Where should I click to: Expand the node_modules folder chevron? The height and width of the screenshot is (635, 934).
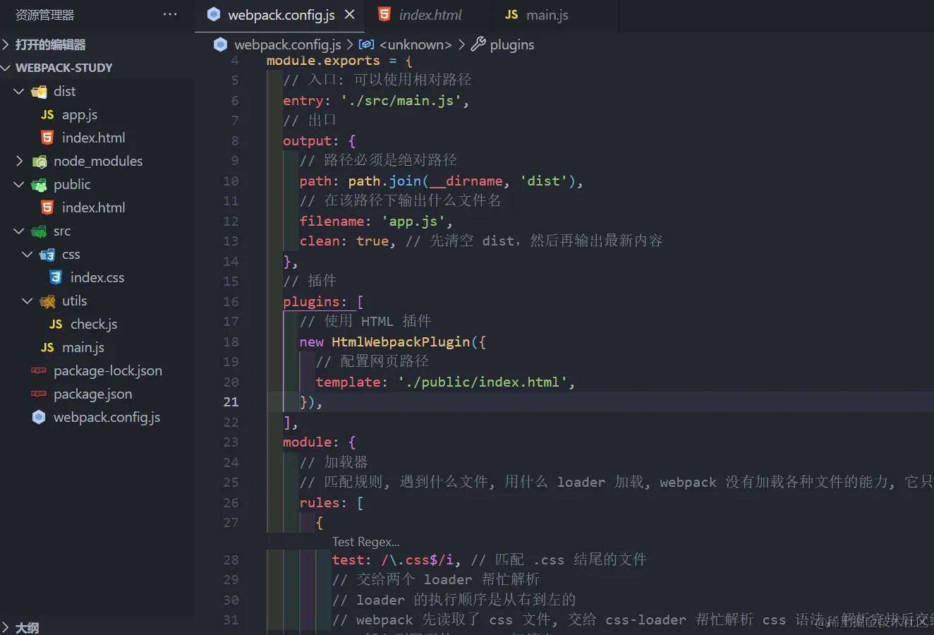(x=19, y=161)
